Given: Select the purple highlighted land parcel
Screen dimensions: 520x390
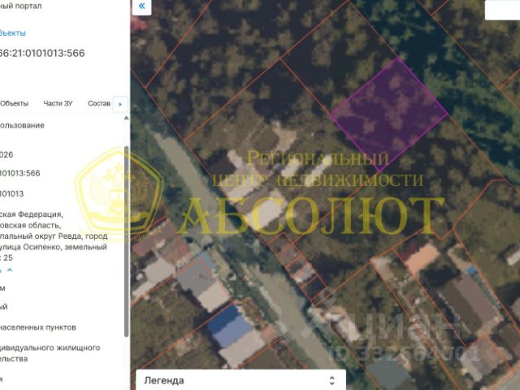Looking at the screenshot, I should (x=388, y=115).
